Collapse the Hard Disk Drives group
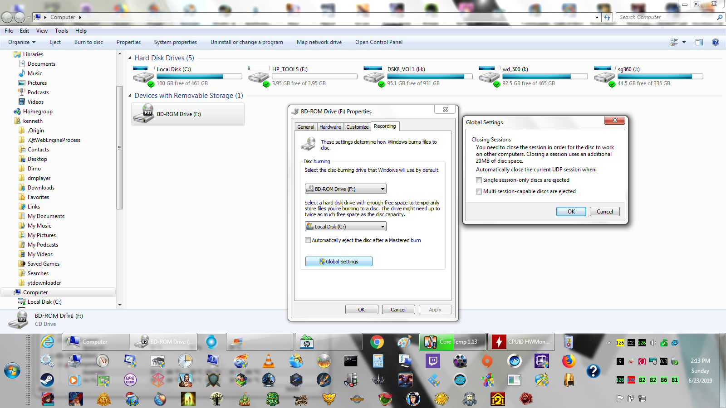Image resolution: width=726 pixels, height=408 pixels. [130, 58]
